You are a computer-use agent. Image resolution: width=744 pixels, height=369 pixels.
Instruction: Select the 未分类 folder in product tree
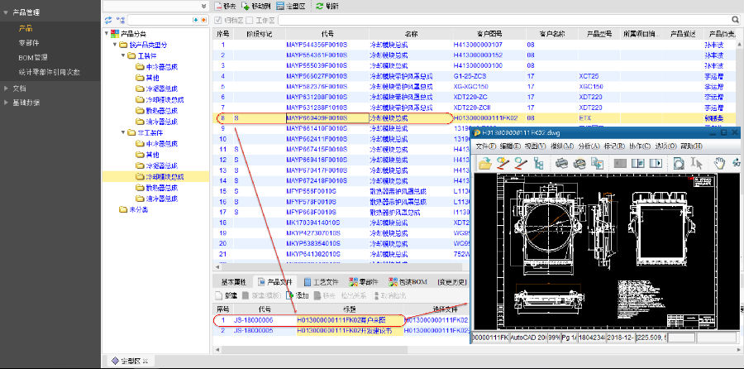(138, 209)
